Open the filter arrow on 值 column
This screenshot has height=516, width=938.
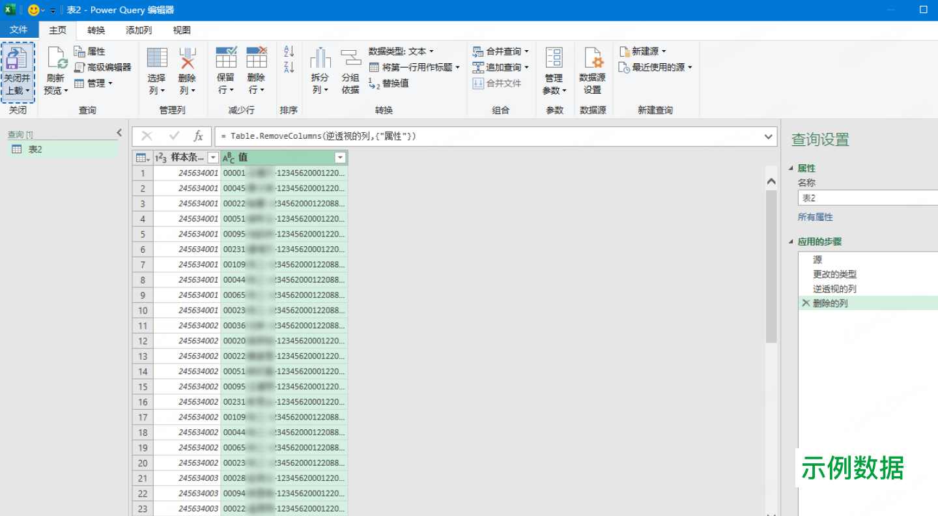click(341, 157)
